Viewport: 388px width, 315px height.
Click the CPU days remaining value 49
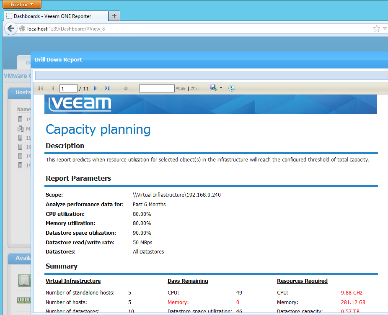click(x=239, y=293)
